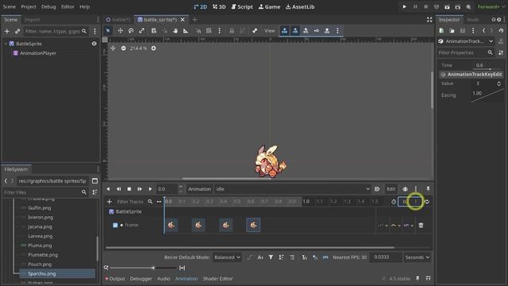
Task: Choose the Move Mode tool
Action: point(120,31)
